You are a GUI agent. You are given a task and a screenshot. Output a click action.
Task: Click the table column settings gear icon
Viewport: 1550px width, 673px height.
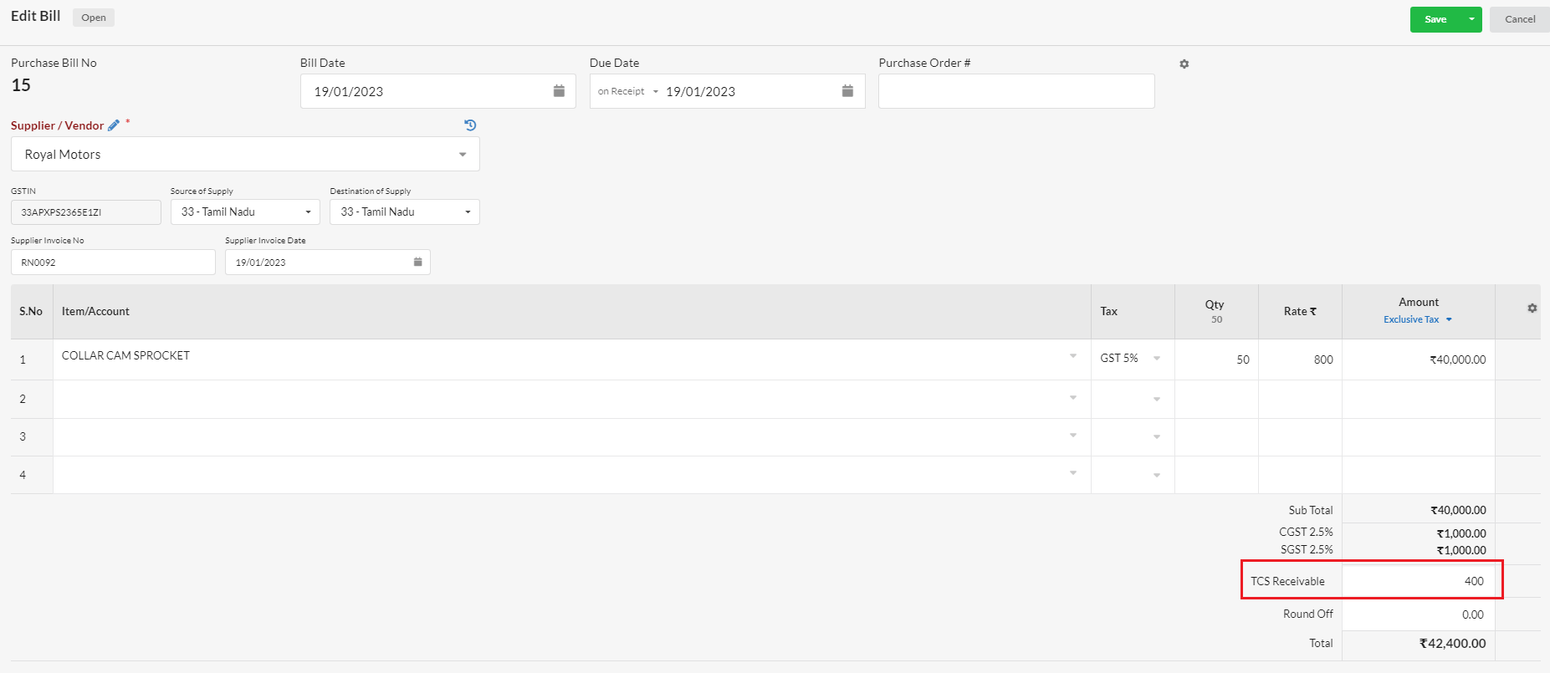(1532, 308)
